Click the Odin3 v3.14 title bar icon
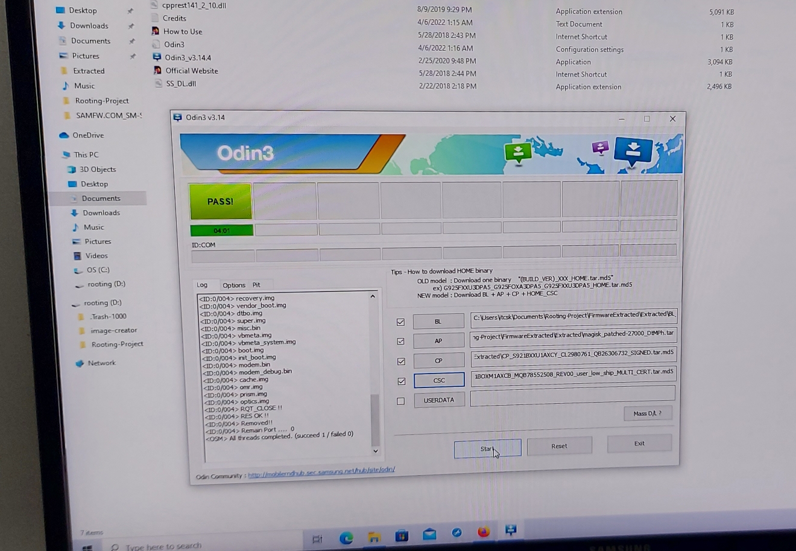The height and width of the screenshot is (551, 796). [178, 117]
